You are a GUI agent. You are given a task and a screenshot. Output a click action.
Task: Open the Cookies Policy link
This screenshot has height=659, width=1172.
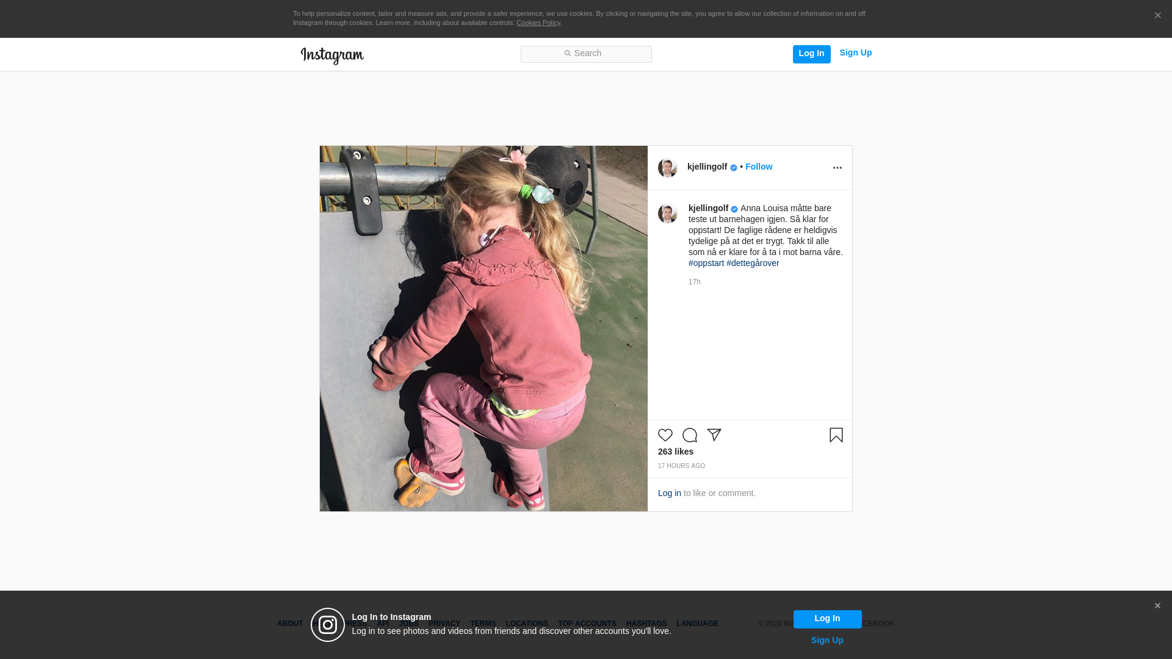[538, 23]
